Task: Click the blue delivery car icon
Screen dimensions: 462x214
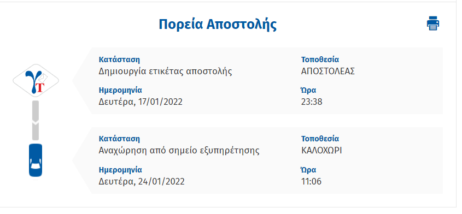Action: pos(36,160)
